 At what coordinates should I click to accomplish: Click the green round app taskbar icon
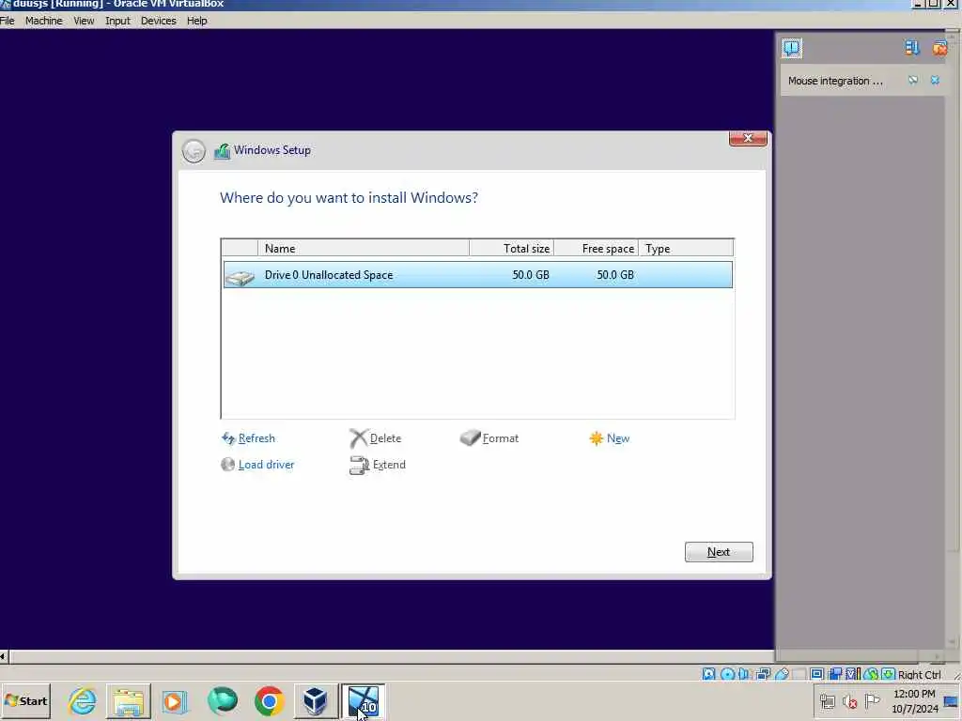[x=222, y=700]
